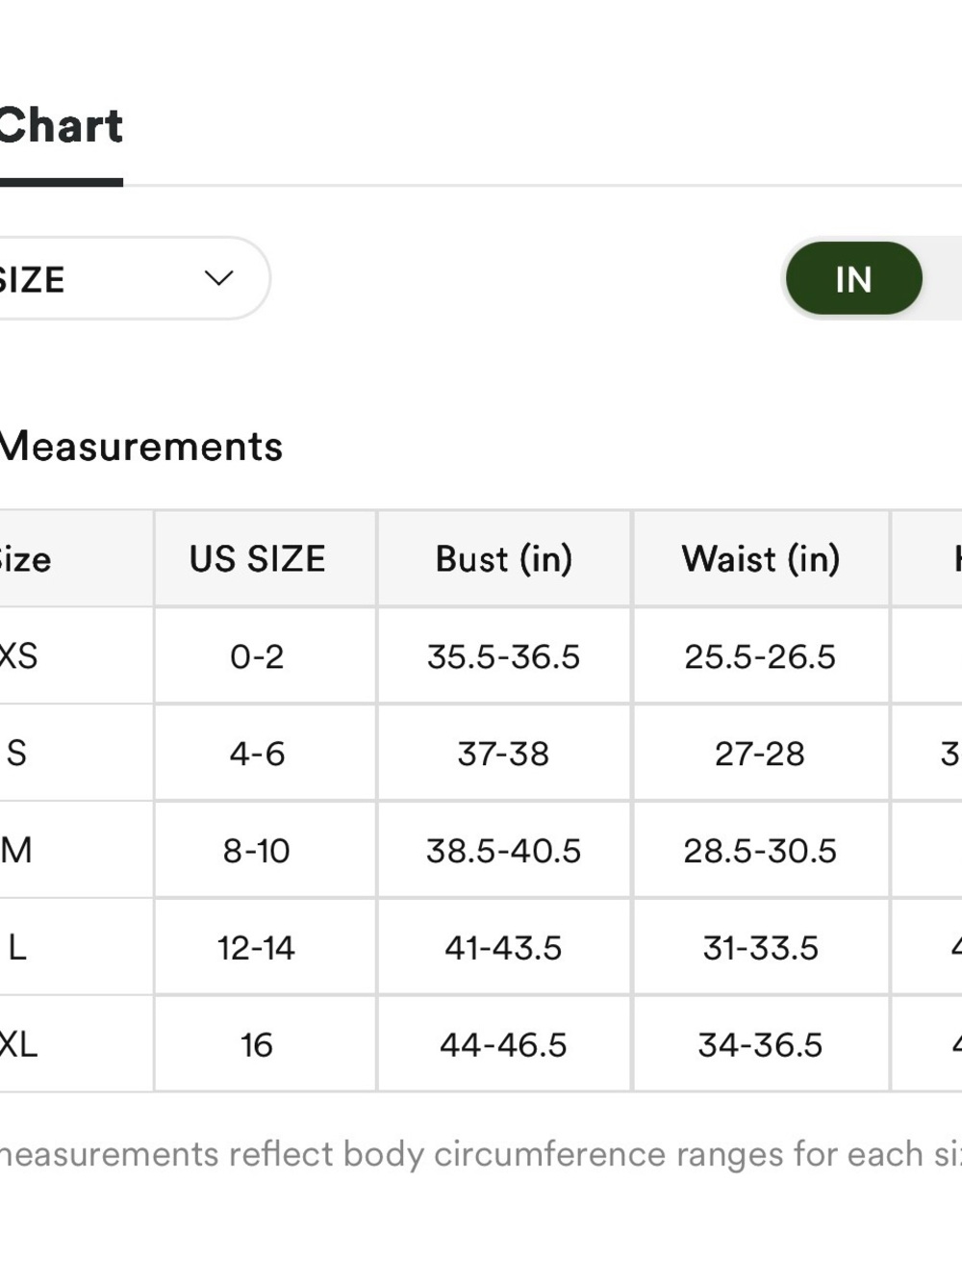The width and height of the screenshot is (962, 1283).
Task: Click the M row US size 8-10
Action: pyautogui.click(x=257, y=851)
